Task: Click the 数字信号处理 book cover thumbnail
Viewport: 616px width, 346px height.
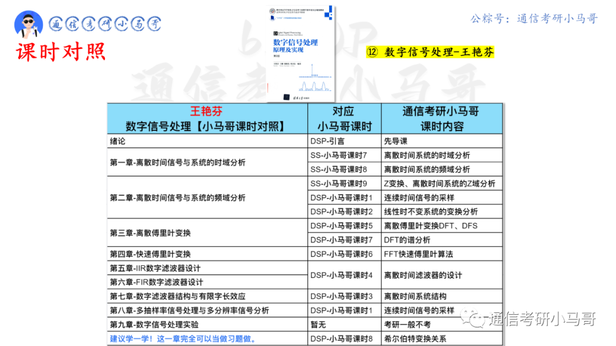Action: (x=299, y=52)
